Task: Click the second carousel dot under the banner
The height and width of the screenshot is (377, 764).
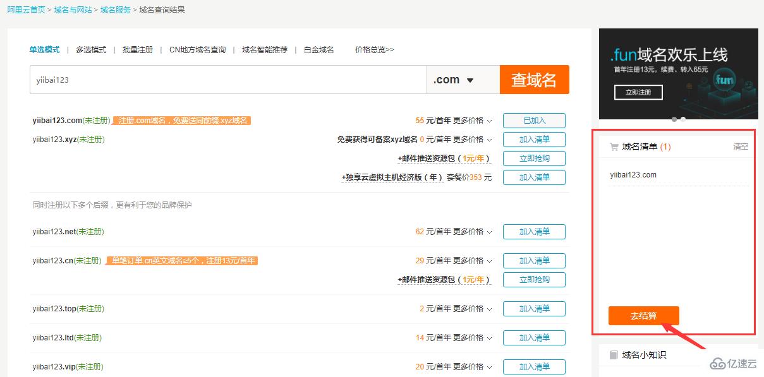Action: 682,118
